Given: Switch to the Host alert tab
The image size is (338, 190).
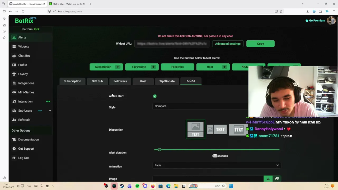Looking at the screenshot, I should (x=143, y=81).
